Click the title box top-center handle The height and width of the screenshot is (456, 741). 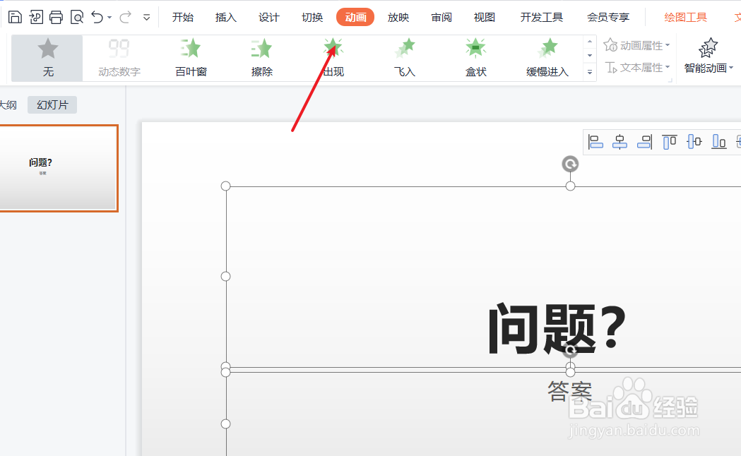pyautogui.click(x=570, y=186)
